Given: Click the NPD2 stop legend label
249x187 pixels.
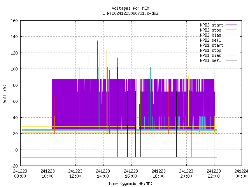Looking at the screenshot, I should [x=210, y=30].
